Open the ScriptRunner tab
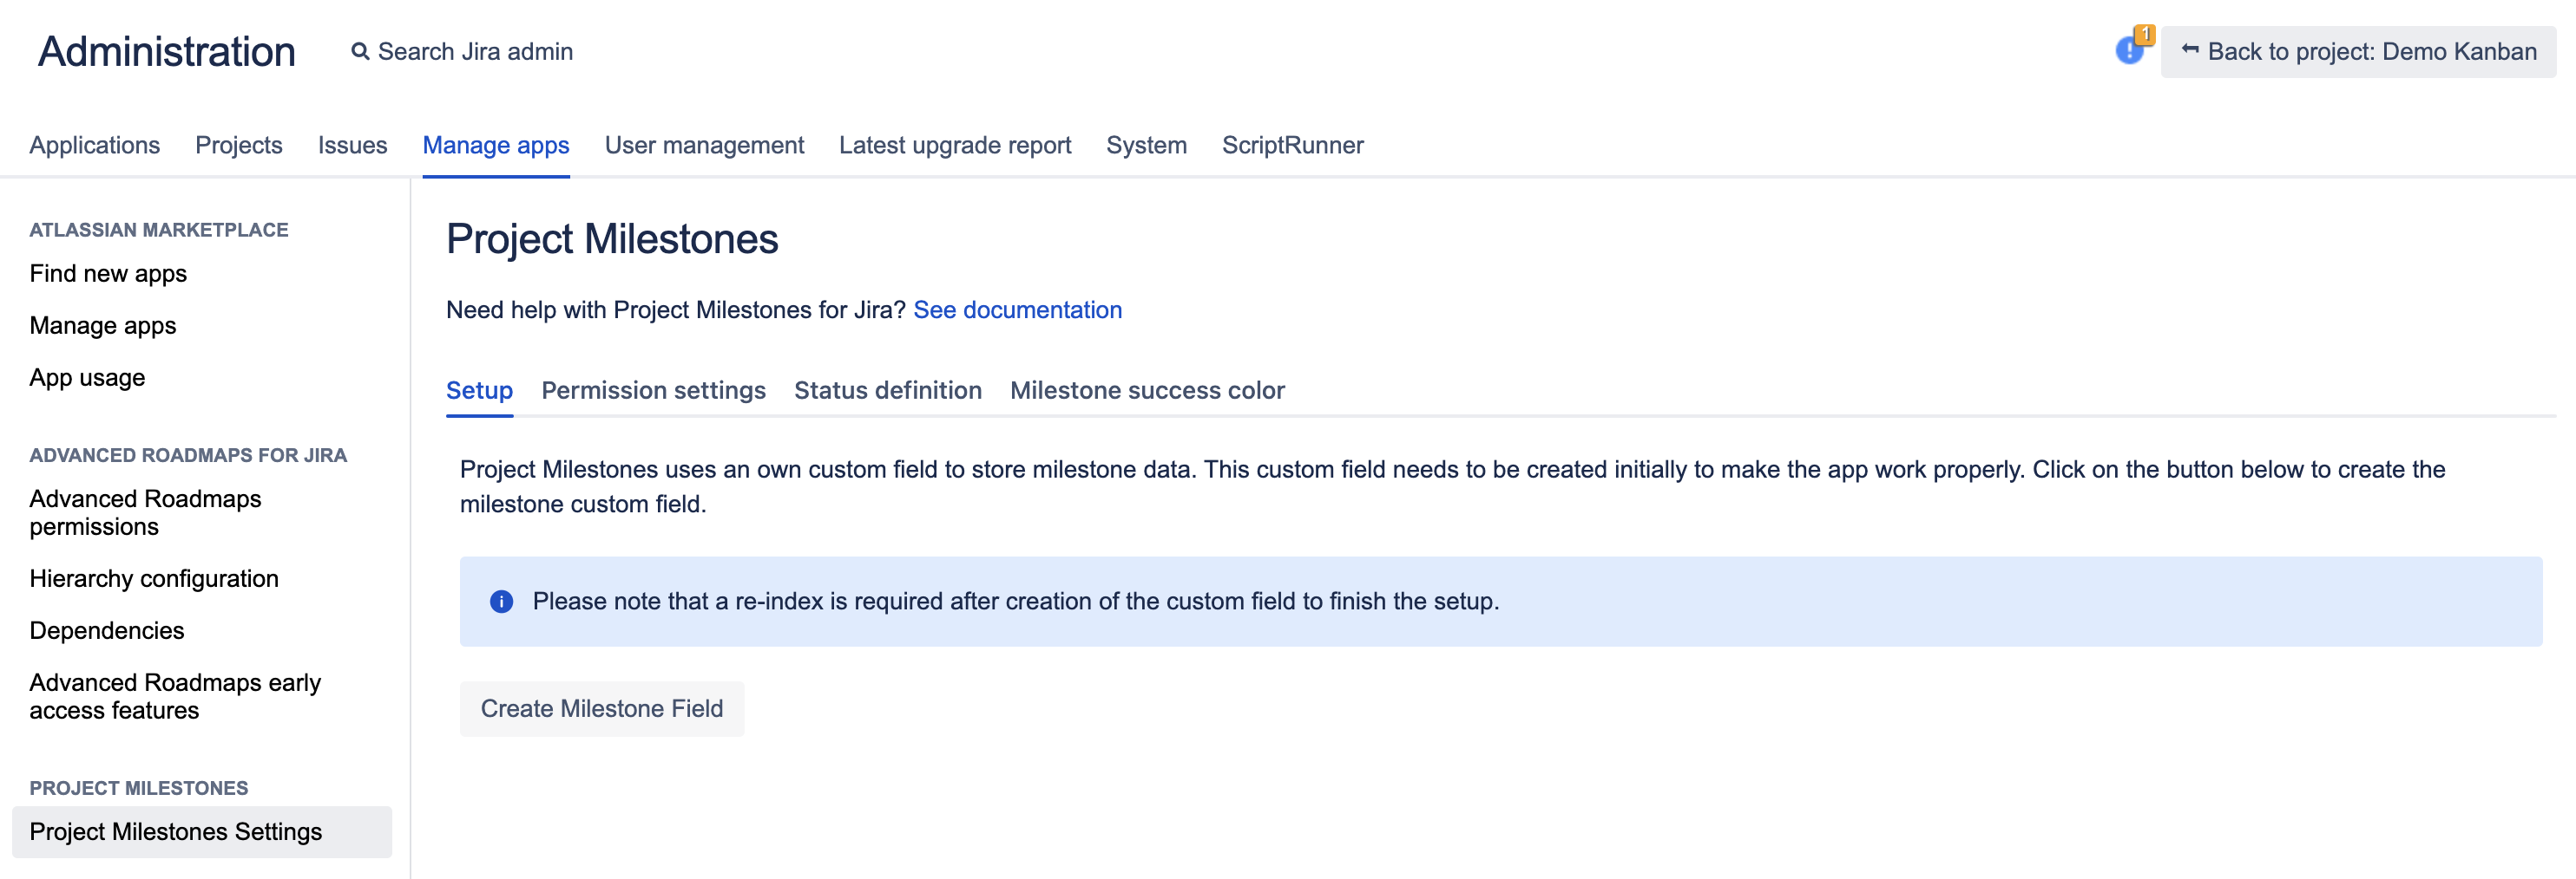2576x879 pixels. click(1292, 145)
